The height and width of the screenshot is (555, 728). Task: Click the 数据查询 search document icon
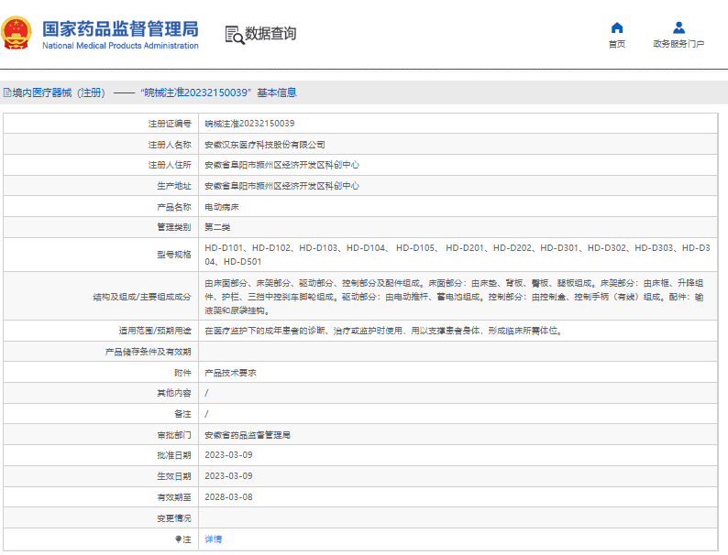pos(235,35)
